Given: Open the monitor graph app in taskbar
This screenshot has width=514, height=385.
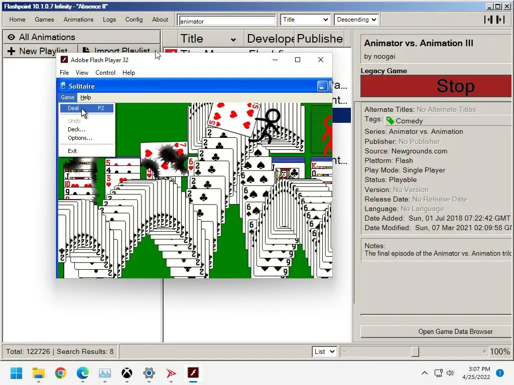Looking at the screenshot, I should tap(105, 372).
